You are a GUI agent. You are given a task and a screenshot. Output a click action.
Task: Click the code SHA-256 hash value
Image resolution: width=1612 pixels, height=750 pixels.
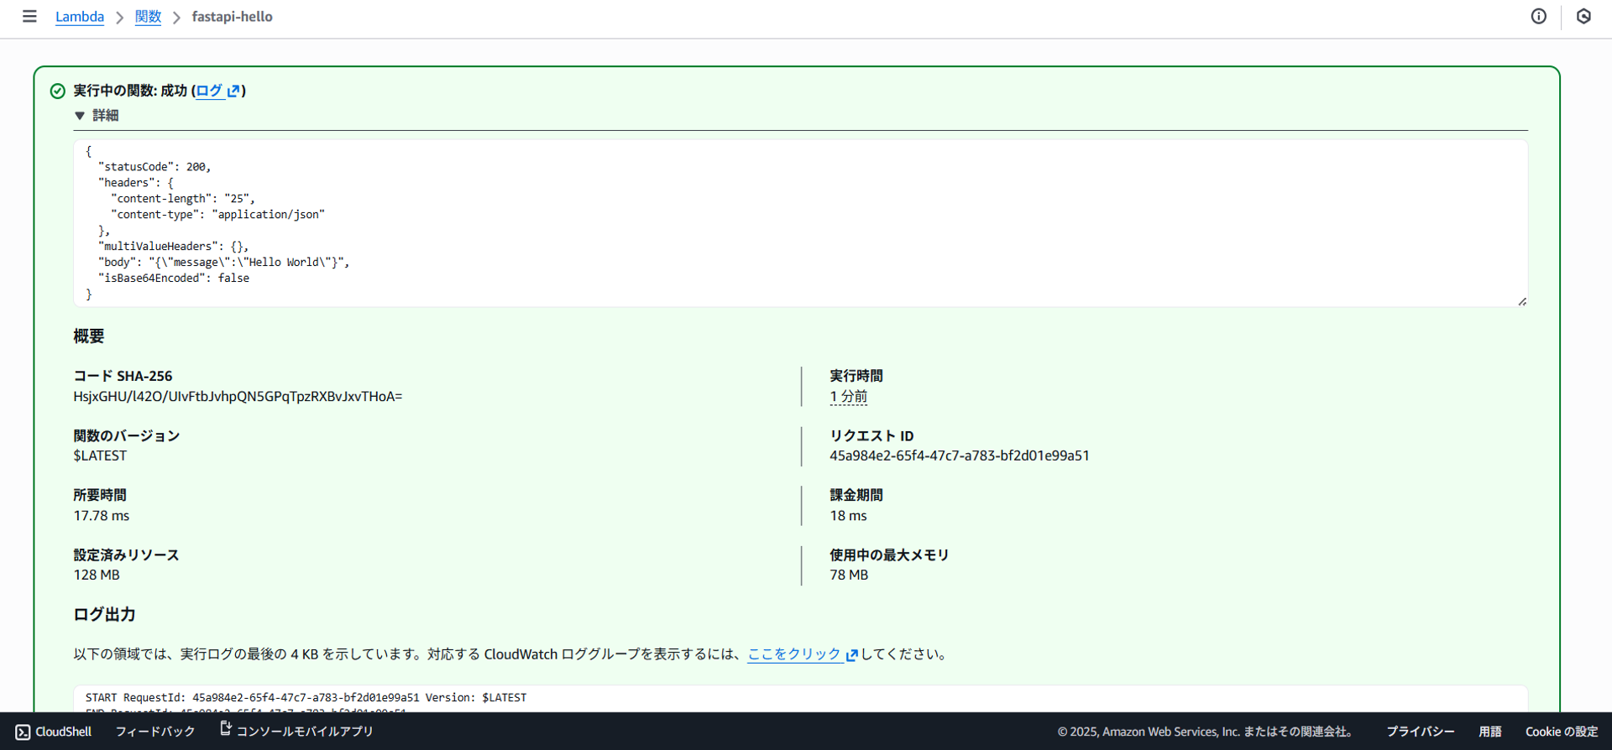click(238, 396)
